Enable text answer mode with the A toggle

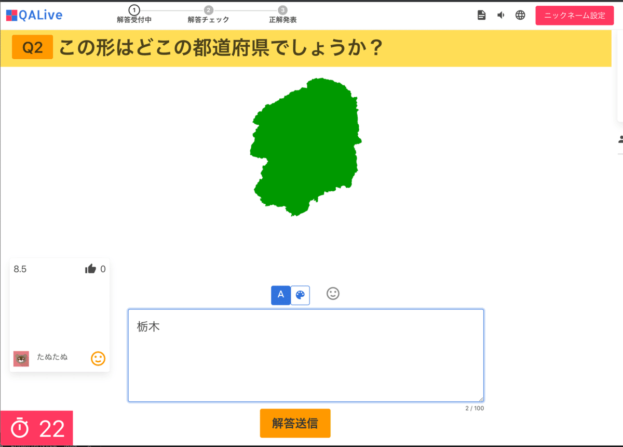tap(280, 295)
